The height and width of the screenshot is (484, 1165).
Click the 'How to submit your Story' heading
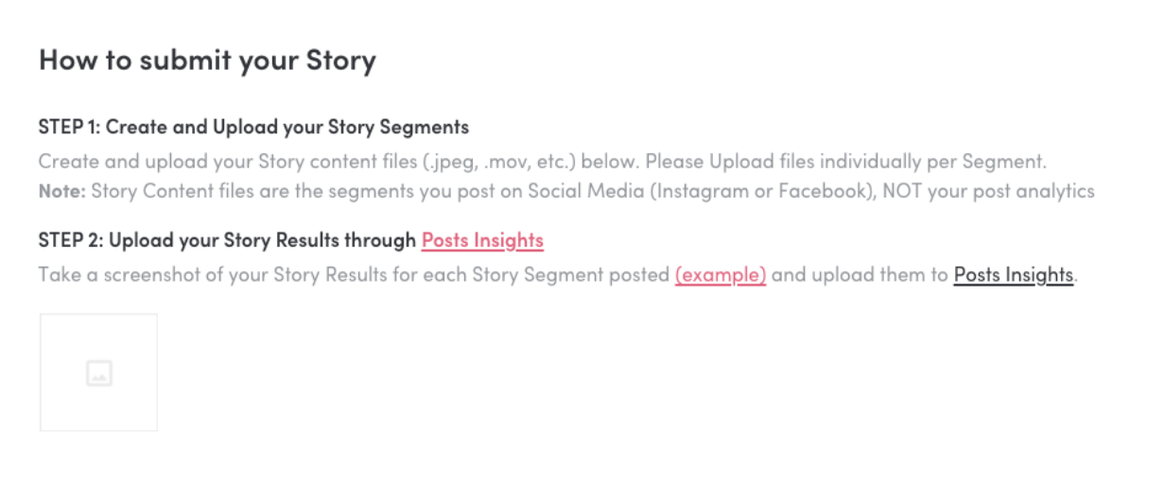(207, 60)
